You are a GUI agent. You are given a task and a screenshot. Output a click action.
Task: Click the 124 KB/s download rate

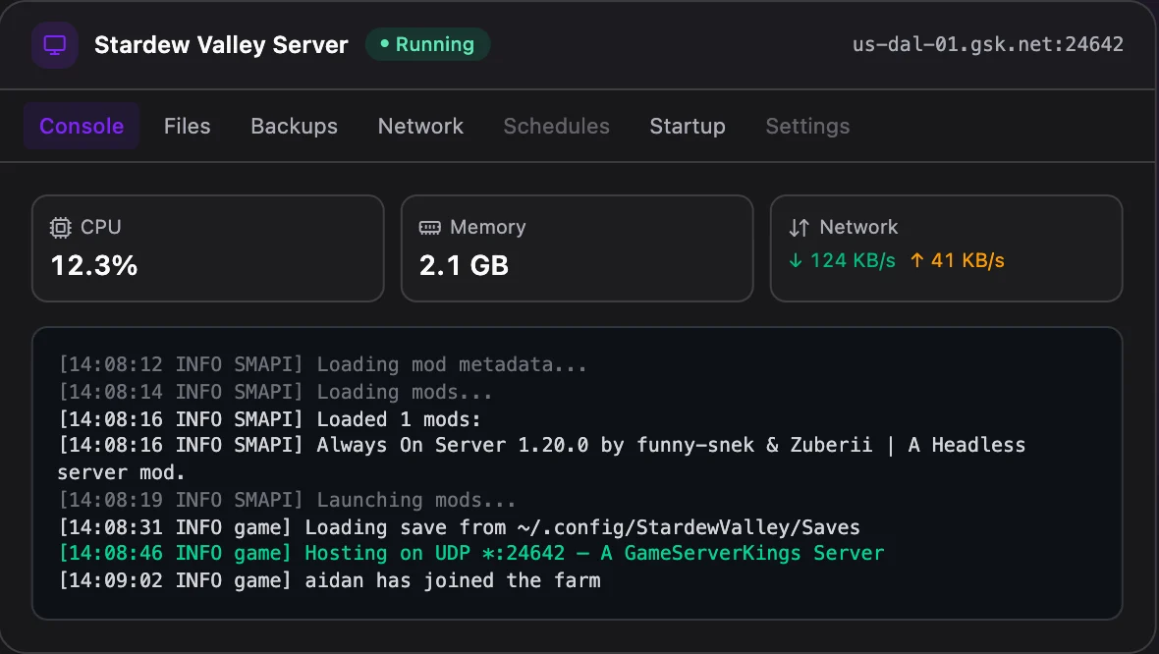853,260
